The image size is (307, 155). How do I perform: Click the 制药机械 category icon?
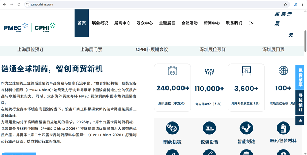coord(172,128)
